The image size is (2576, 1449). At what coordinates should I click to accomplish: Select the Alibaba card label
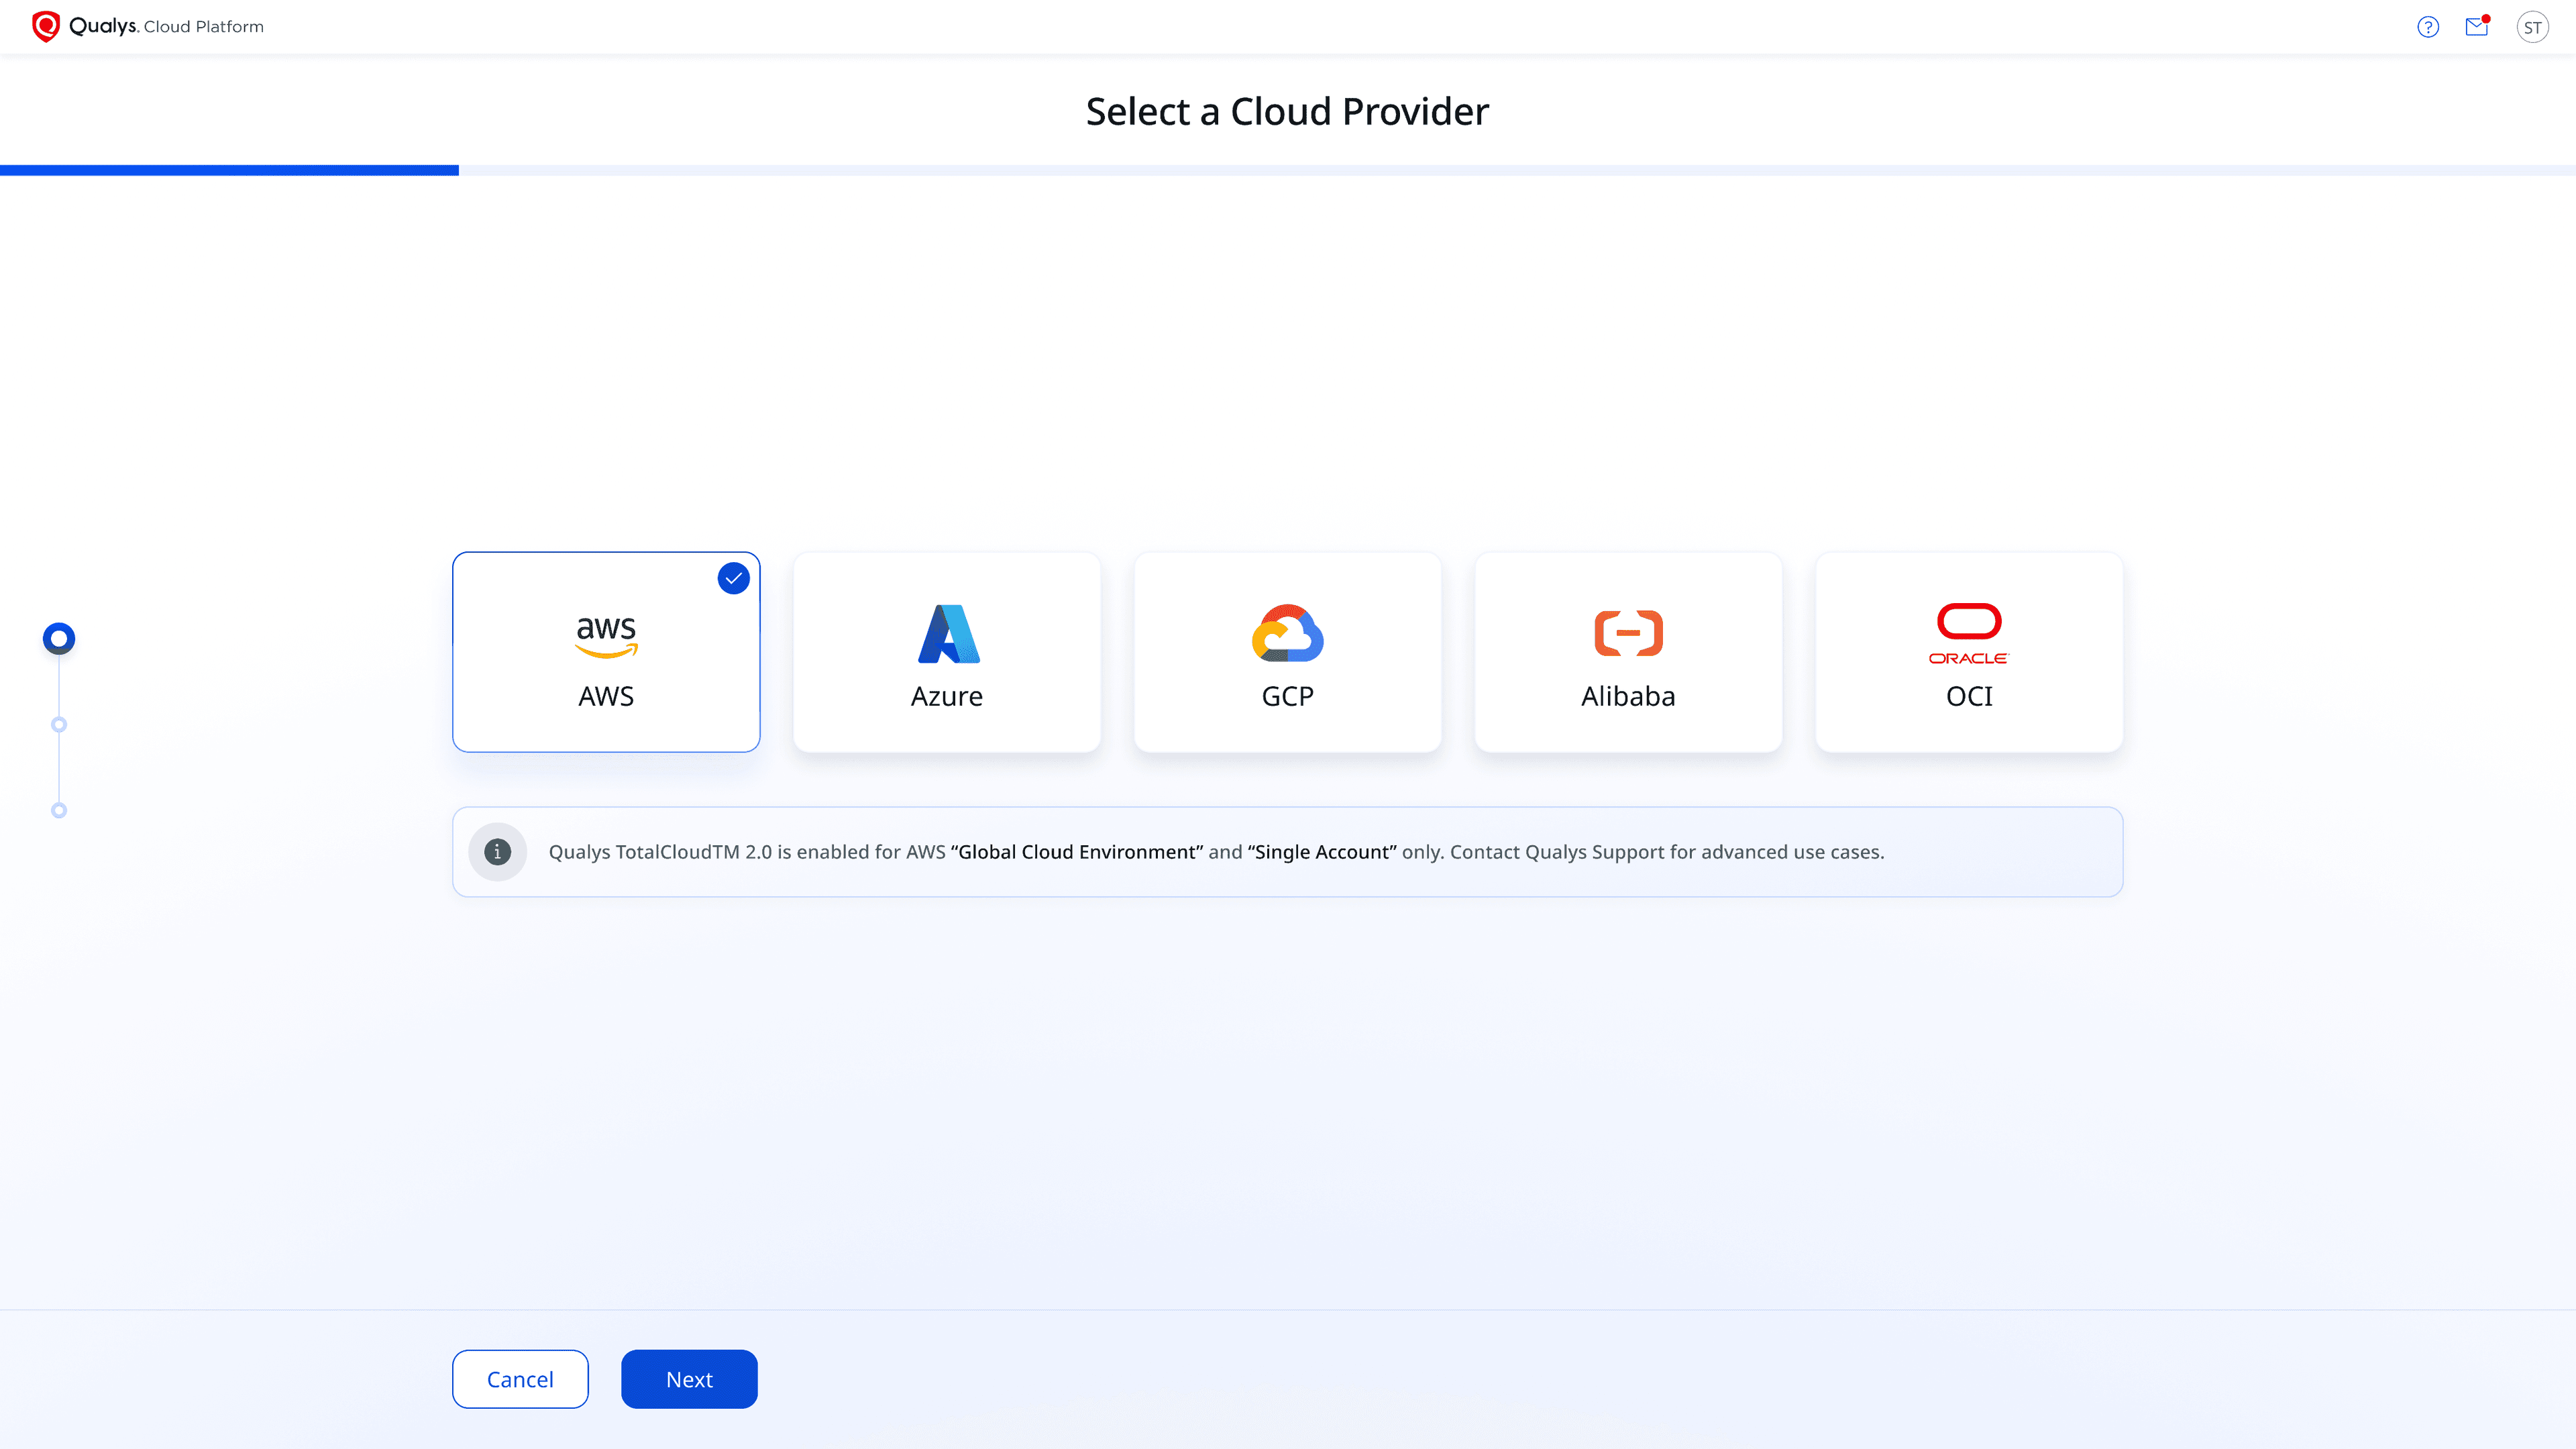point(1628,696)
